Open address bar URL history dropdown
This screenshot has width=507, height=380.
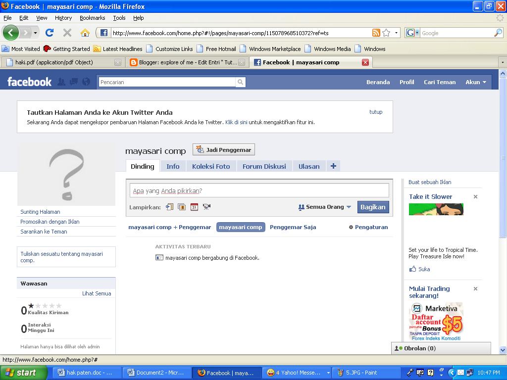397,33
